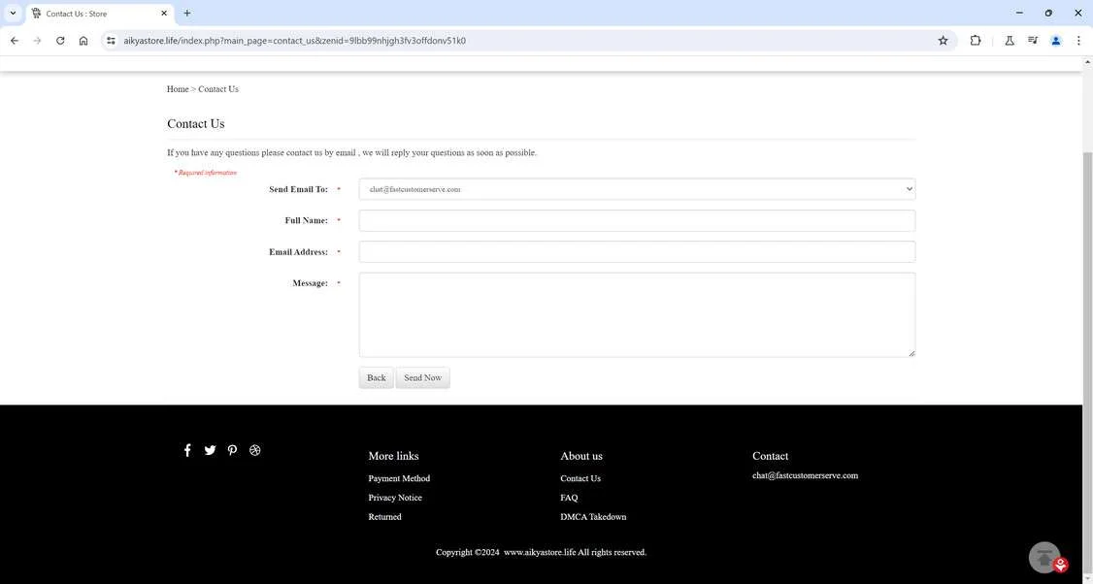Image resolution: width=1093 pixels, height=584 pixels.
Task: Open the Privacy Notice link
Action: 395,498
